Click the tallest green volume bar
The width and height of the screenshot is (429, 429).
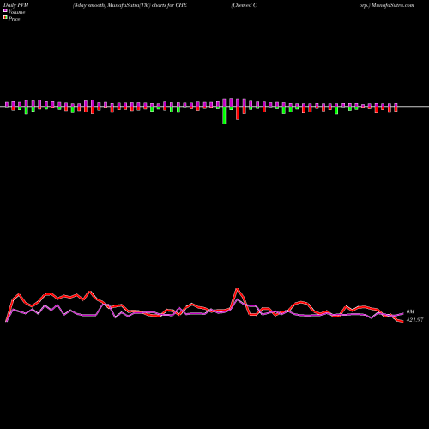(x=224, y=116)
